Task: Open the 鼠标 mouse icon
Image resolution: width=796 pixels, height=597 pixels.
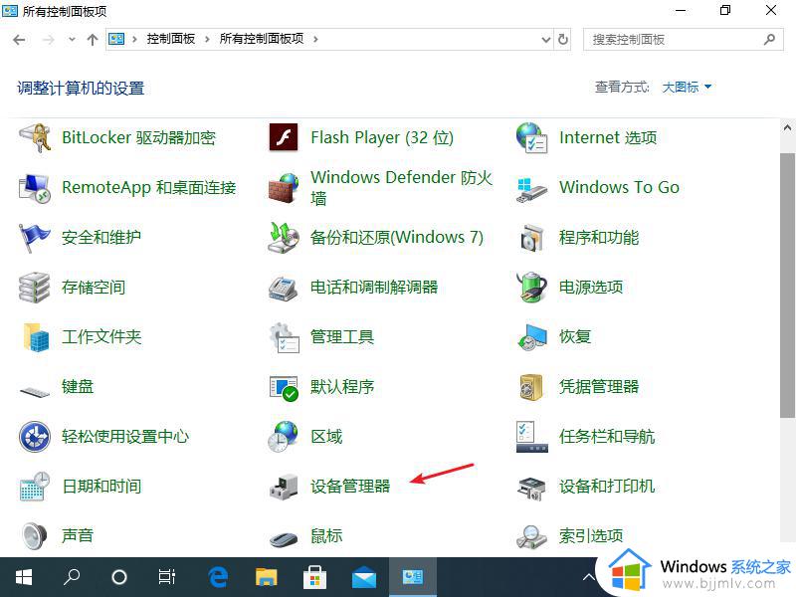Action: (284, 538)
